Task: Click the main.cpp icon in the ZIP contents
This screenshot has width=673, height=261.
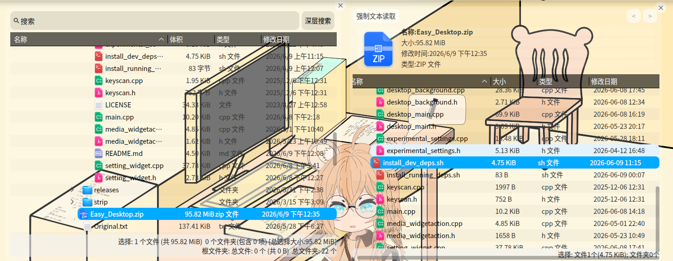Action: 380,212
